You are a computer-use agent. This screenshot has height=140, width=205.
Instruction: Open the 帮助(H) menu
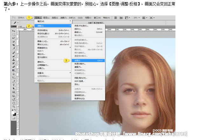point(106,18)
